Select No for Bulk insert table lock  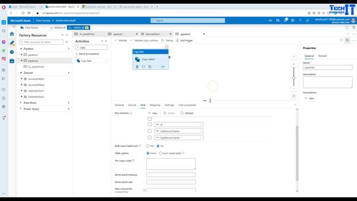click(158, 146)
